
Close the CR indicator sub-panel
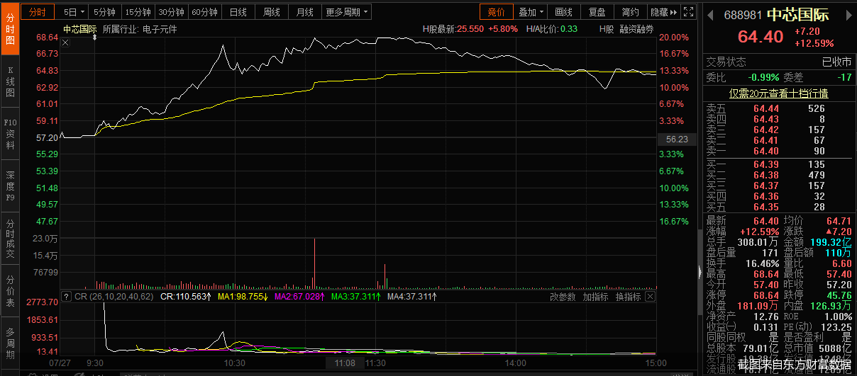(651, 297)
